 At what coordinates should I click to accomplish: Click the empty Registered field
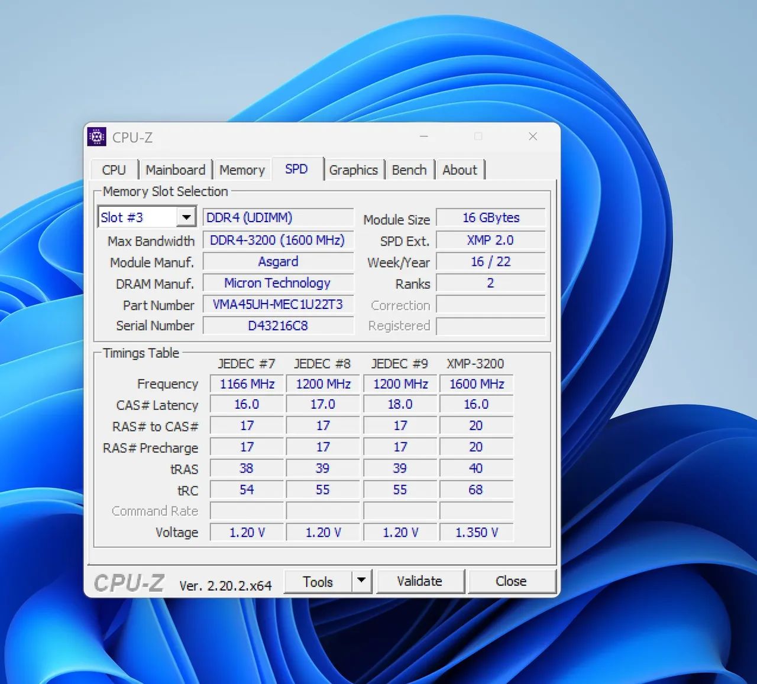(x=491, y=325)
